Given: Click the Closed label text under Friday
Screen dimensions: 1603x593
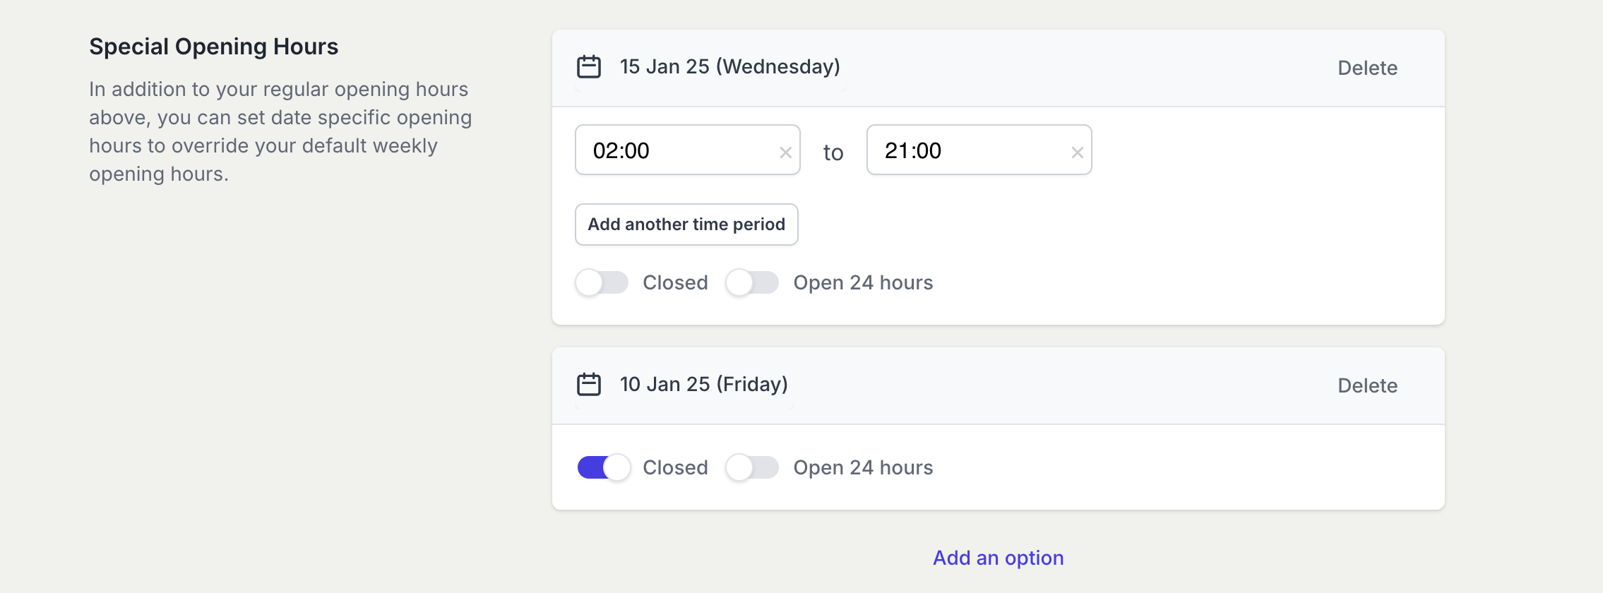Looking at the screenshot, I should 675,467.
